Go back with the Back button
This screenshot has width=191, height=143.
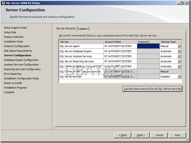(x=122, y=135)
